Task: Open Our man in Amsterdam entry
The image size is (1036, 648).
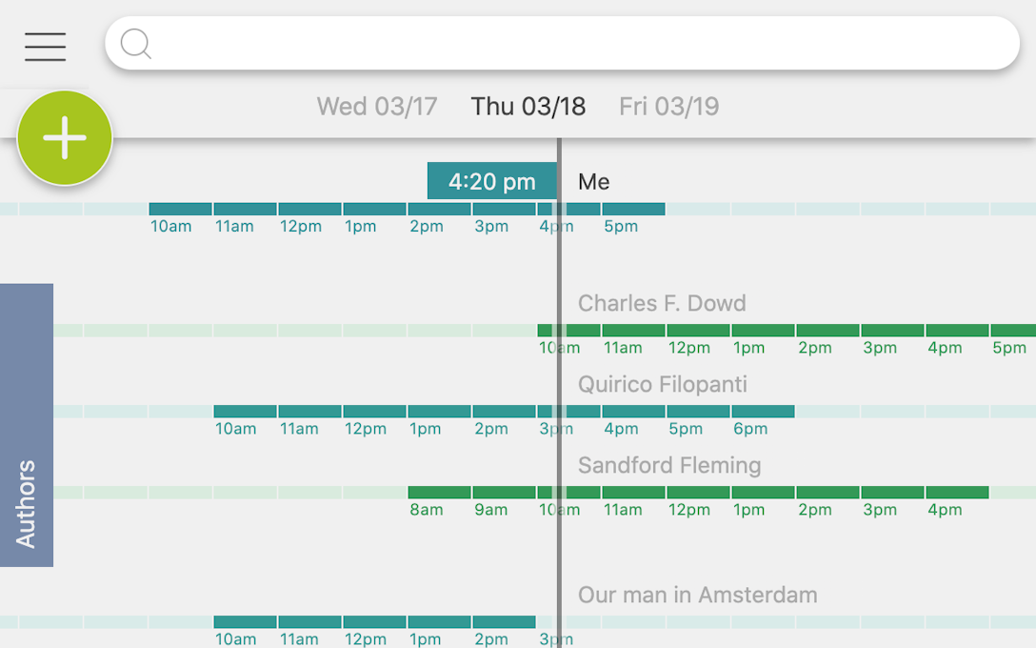Action: click(x=698, y=595)
